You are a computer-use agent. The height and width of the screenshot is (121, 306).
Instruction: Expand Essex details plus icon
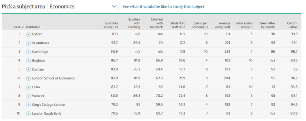tap(28, 87)
